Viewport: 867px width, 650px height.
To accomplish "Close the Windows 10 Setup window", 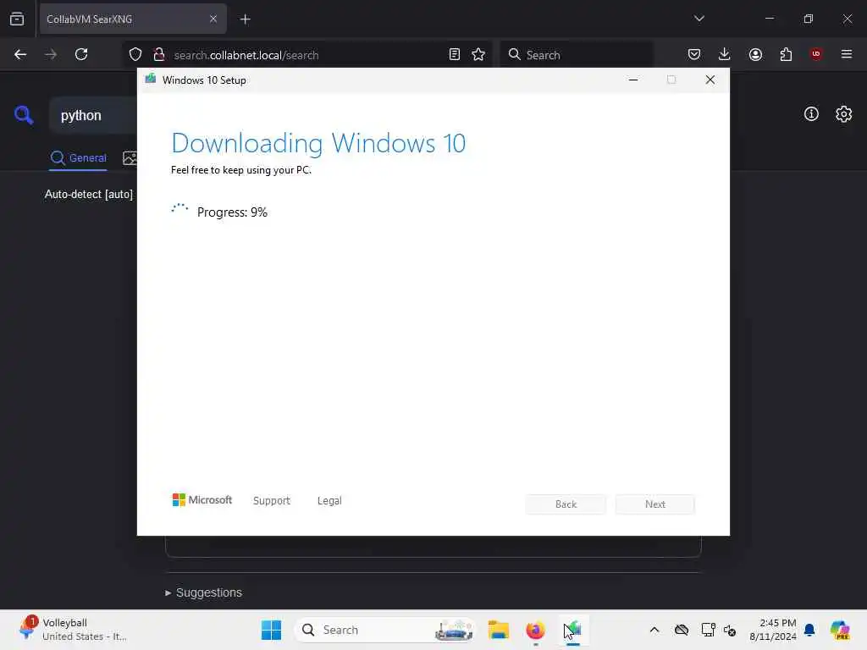I will pos(710,80).
